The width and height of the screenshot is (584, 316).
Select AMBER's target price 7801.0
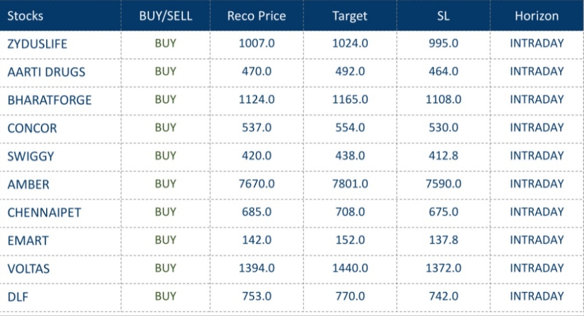[x=350, y=184]
